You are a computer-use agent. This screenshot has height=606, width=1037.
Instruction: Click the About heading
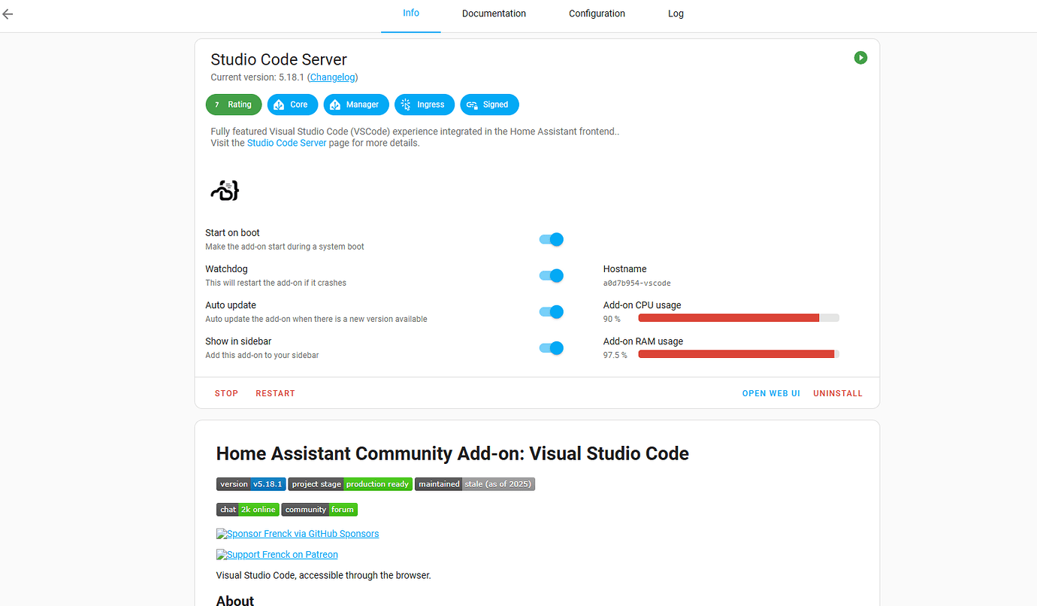tap(235, 600)
